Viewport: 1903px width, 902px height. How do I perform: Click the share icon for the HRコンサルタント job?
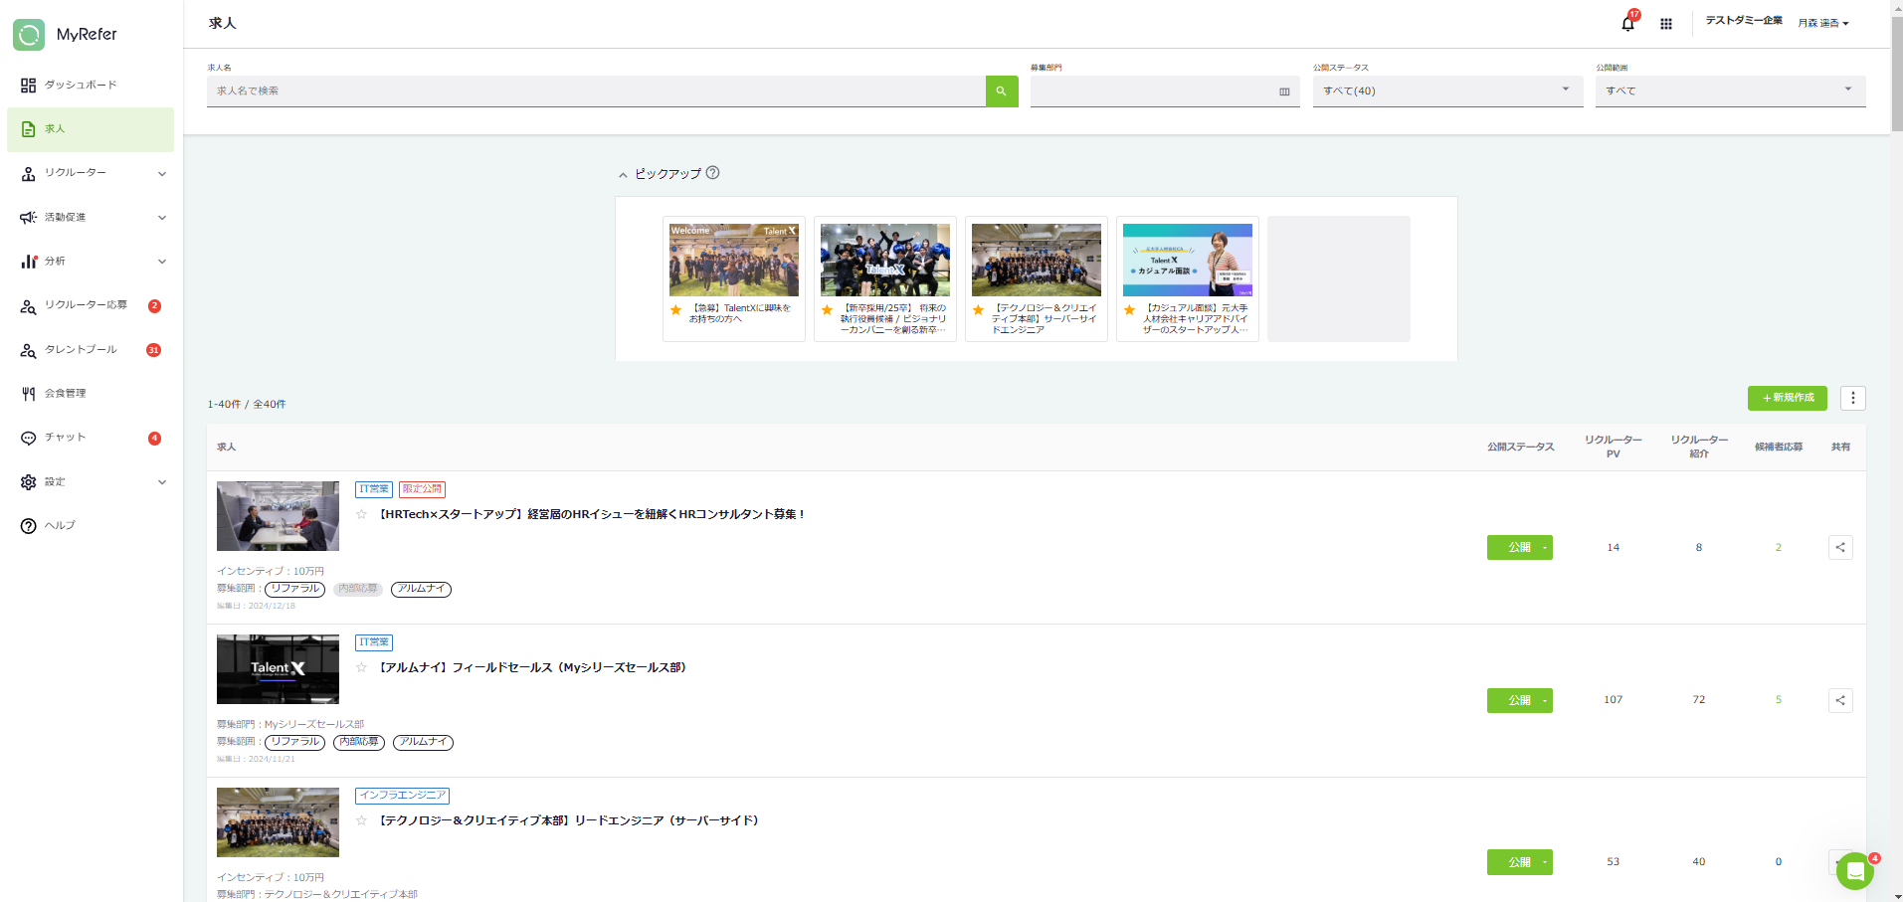tap(1840, 547)
